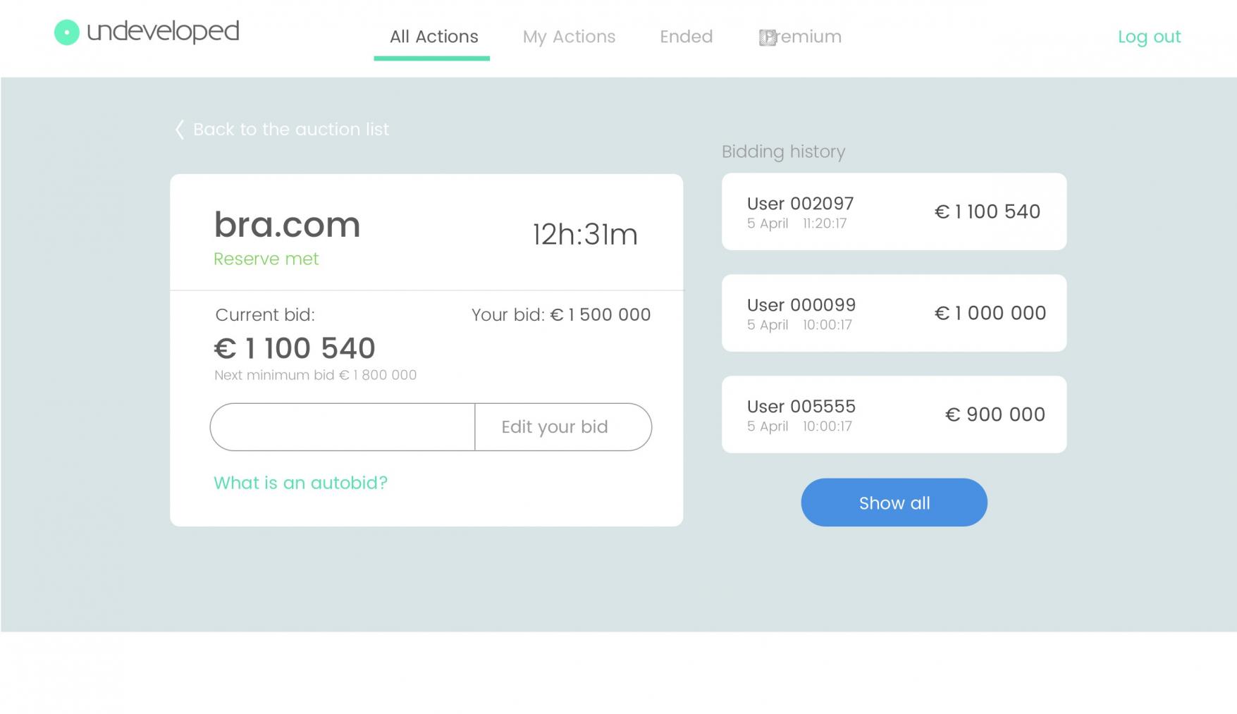The image size is (1237, 714).
Task: Open the What is an autobid link
Action: tap(300, 483)
